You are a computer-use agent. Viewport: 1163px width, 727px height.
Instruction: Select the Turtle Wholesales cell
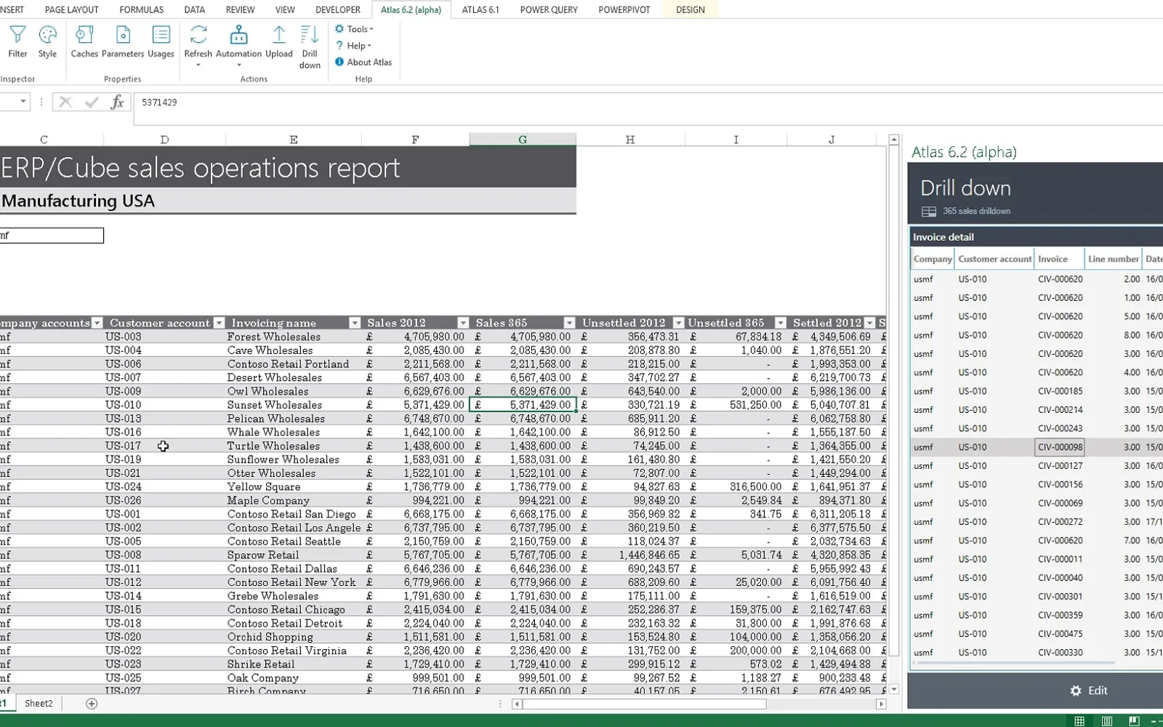coord(294,446)
